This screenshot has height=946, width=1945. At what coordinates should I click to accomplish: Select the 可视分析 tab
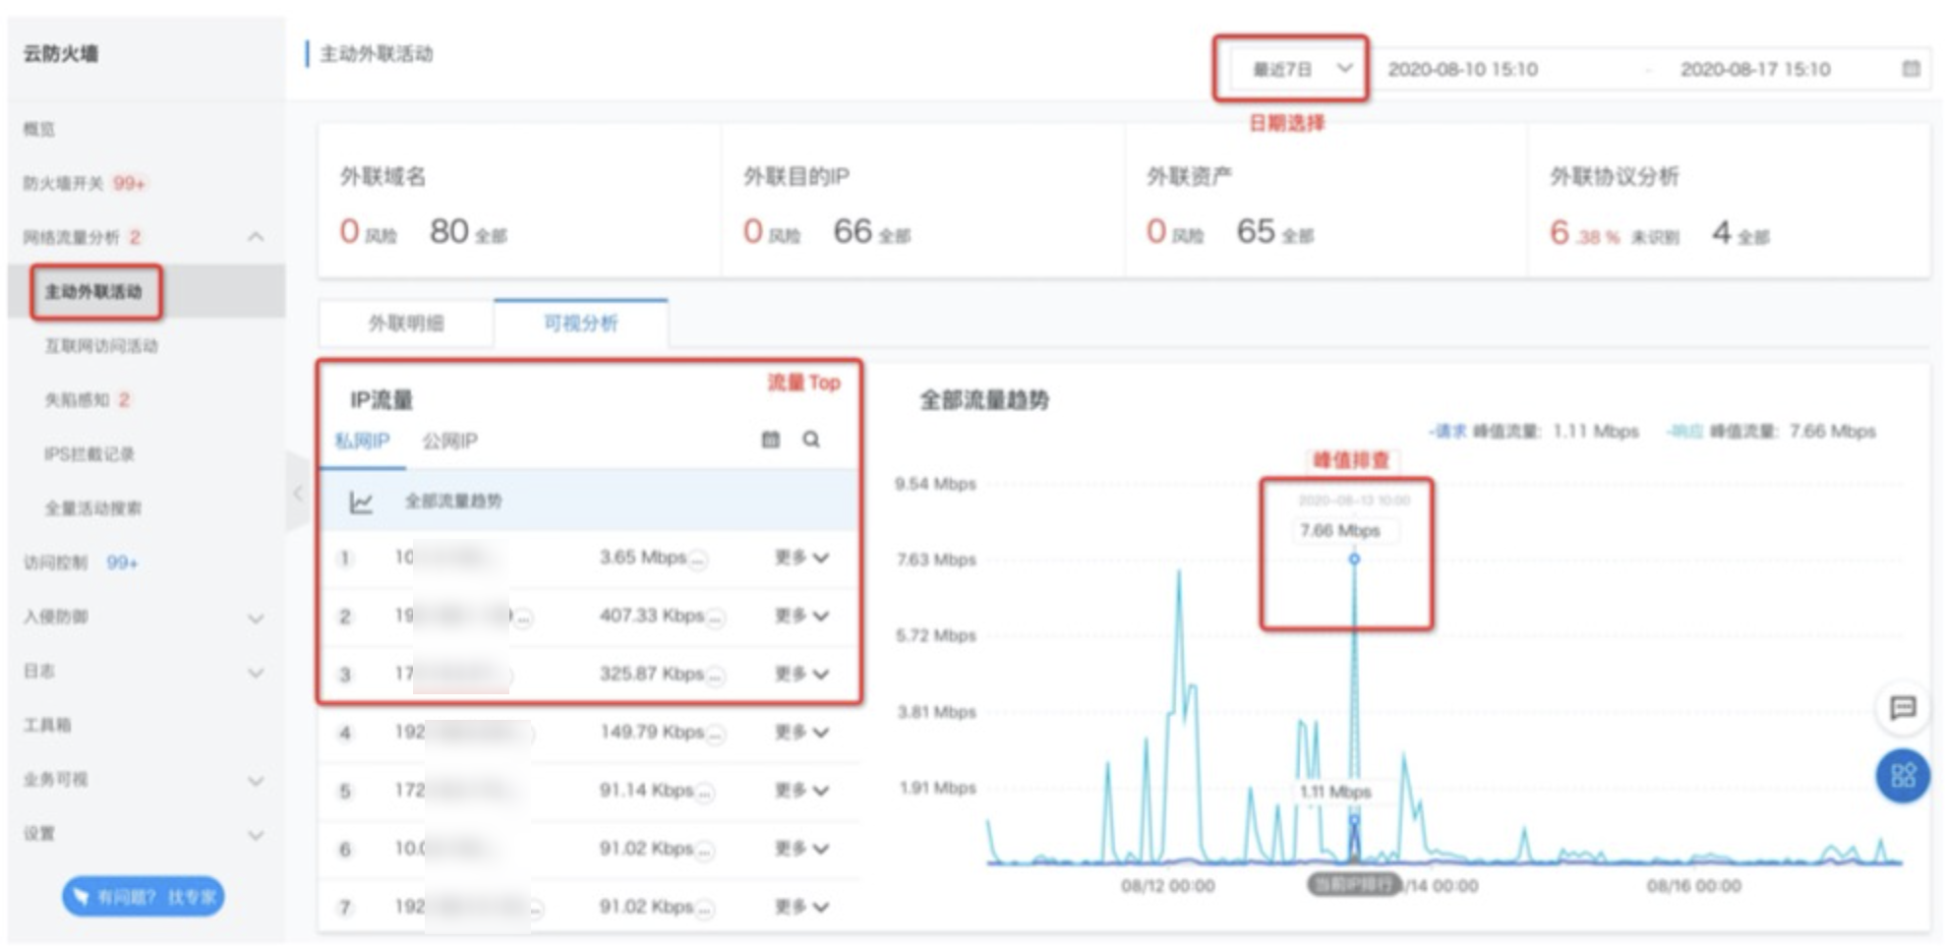coord(581,324)
